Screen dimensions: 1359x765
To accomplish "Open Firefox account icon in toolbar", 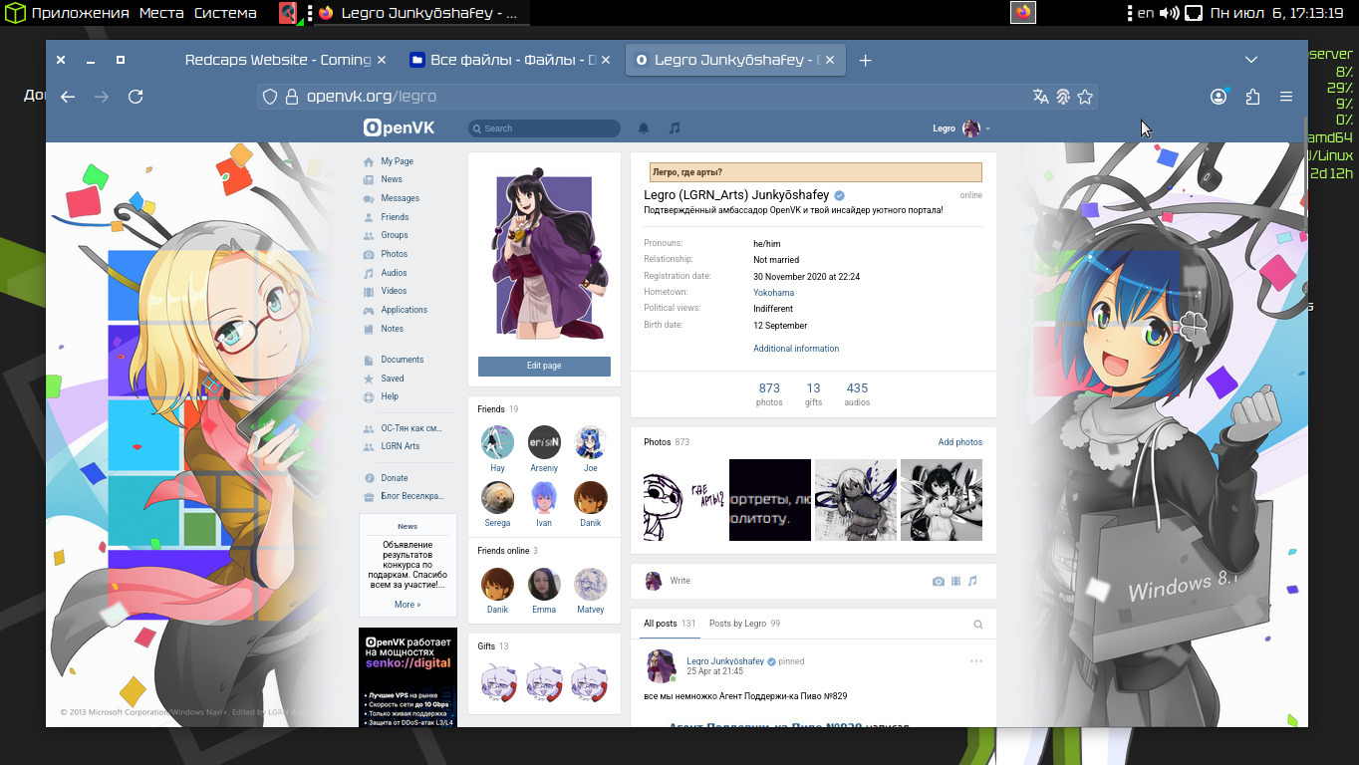I will click(1219, 97).
